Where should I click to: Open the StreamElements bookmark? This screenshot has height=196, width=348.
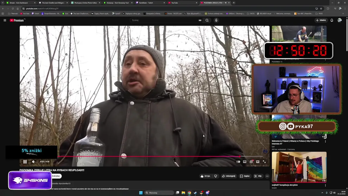click(x=51, y=13)
